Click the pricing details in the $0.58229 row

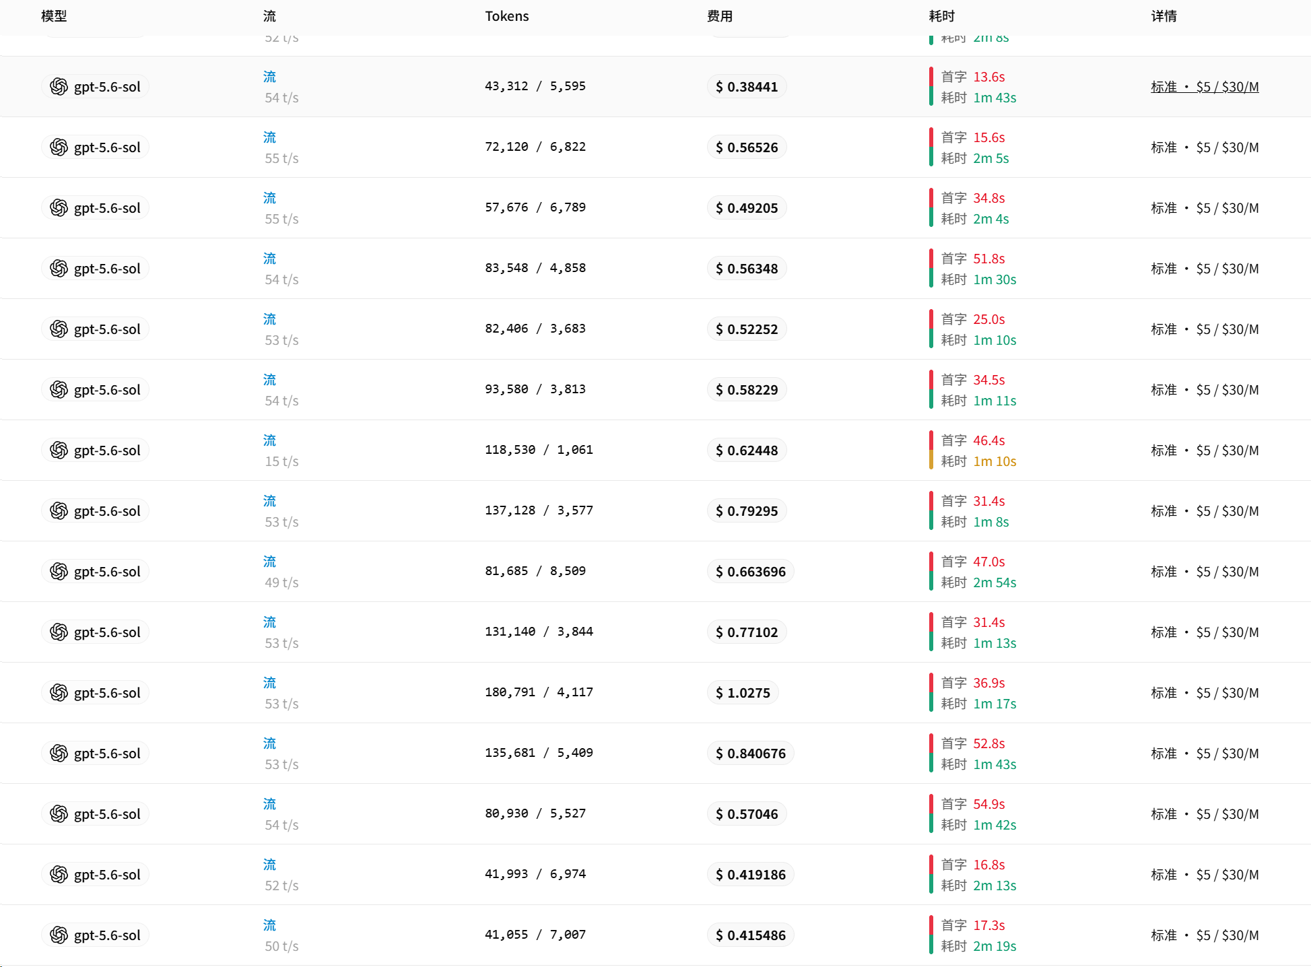click(1205, 390)
